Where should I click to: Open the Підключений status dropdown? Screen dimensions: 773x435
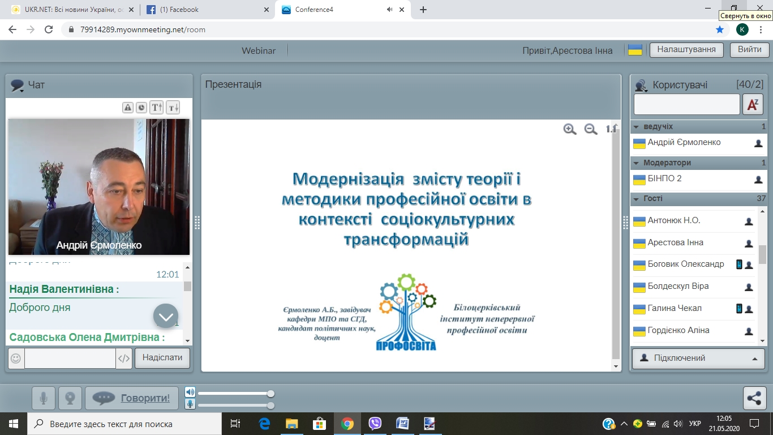[698, 358]
